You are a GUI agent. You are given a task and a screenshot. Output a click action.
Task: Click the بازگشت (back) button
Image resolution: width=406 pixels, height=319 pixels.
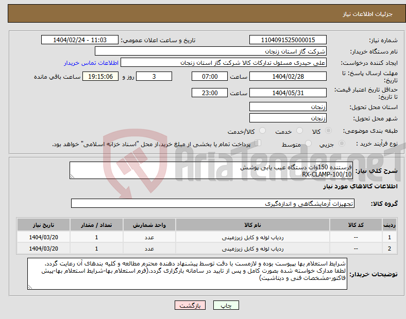click(190, 305)
